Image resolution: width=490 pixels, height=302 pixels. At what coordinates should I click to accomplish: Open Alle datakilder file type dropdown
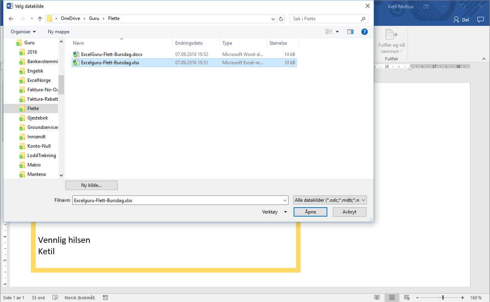(x=330, y=200)
